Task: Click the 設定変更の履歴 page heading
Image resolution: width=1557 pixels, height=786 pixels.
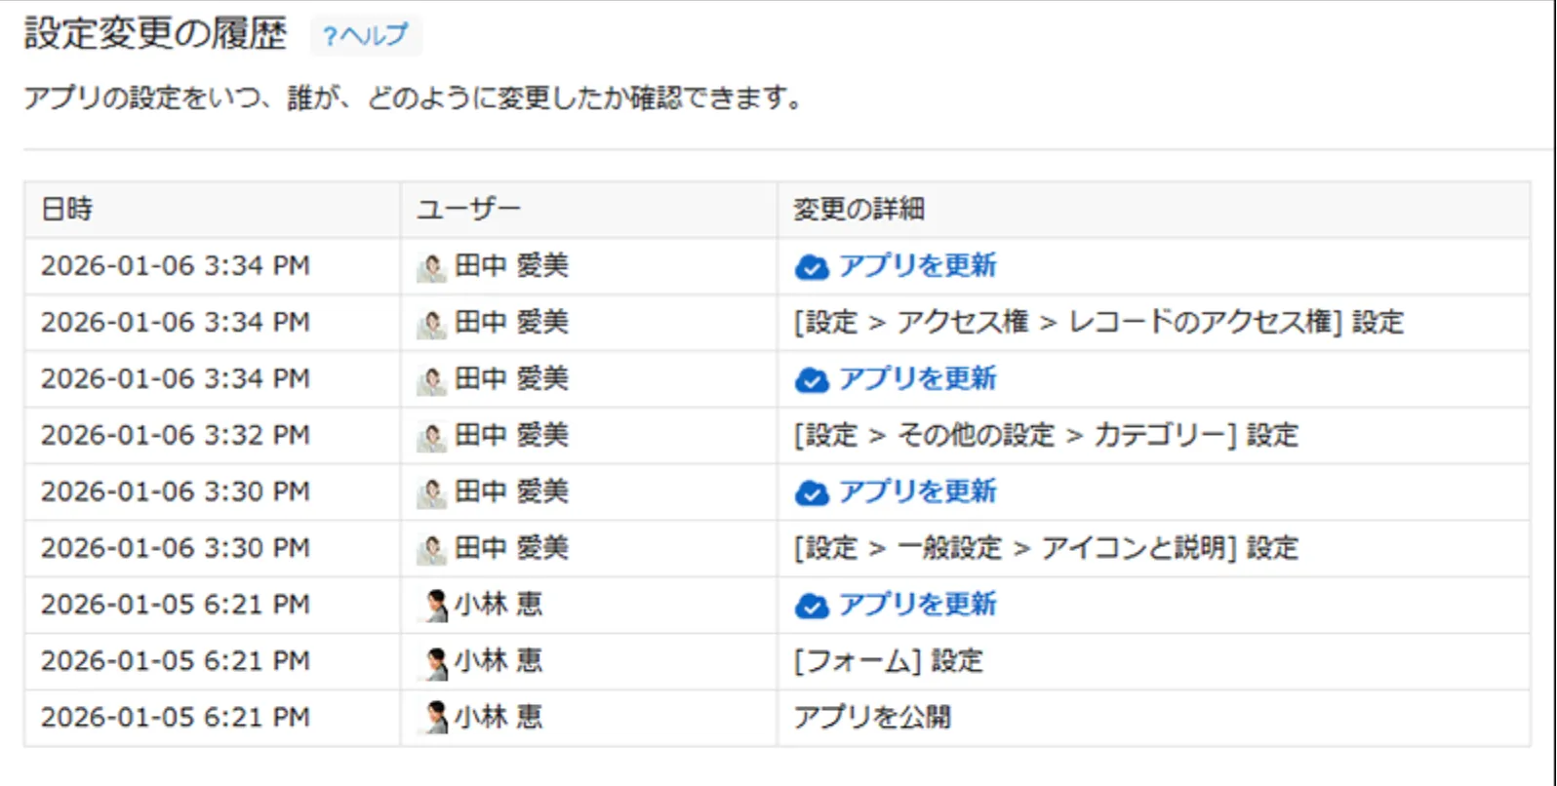Action: click(x=156, y=34)
